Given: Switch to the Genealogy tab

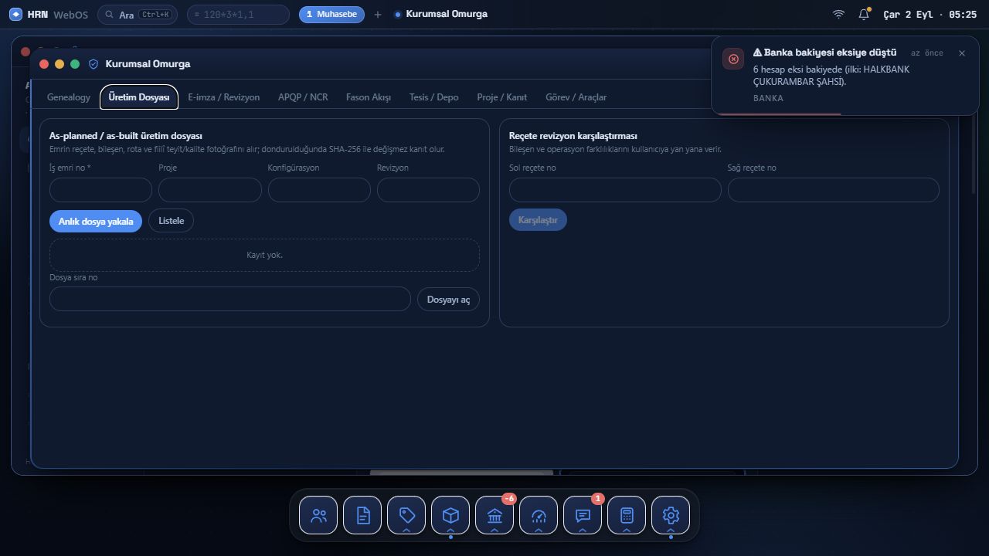Looking at the screenshot, I should pyautogui.click(x=69, y=97).
